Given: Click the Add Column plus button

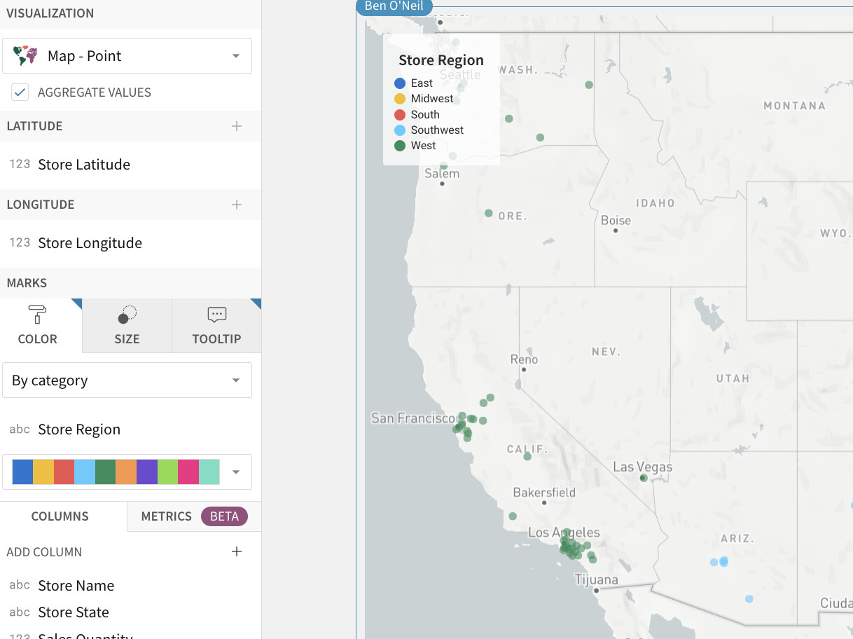Looking at the screenshot, I should pos(237,551).
